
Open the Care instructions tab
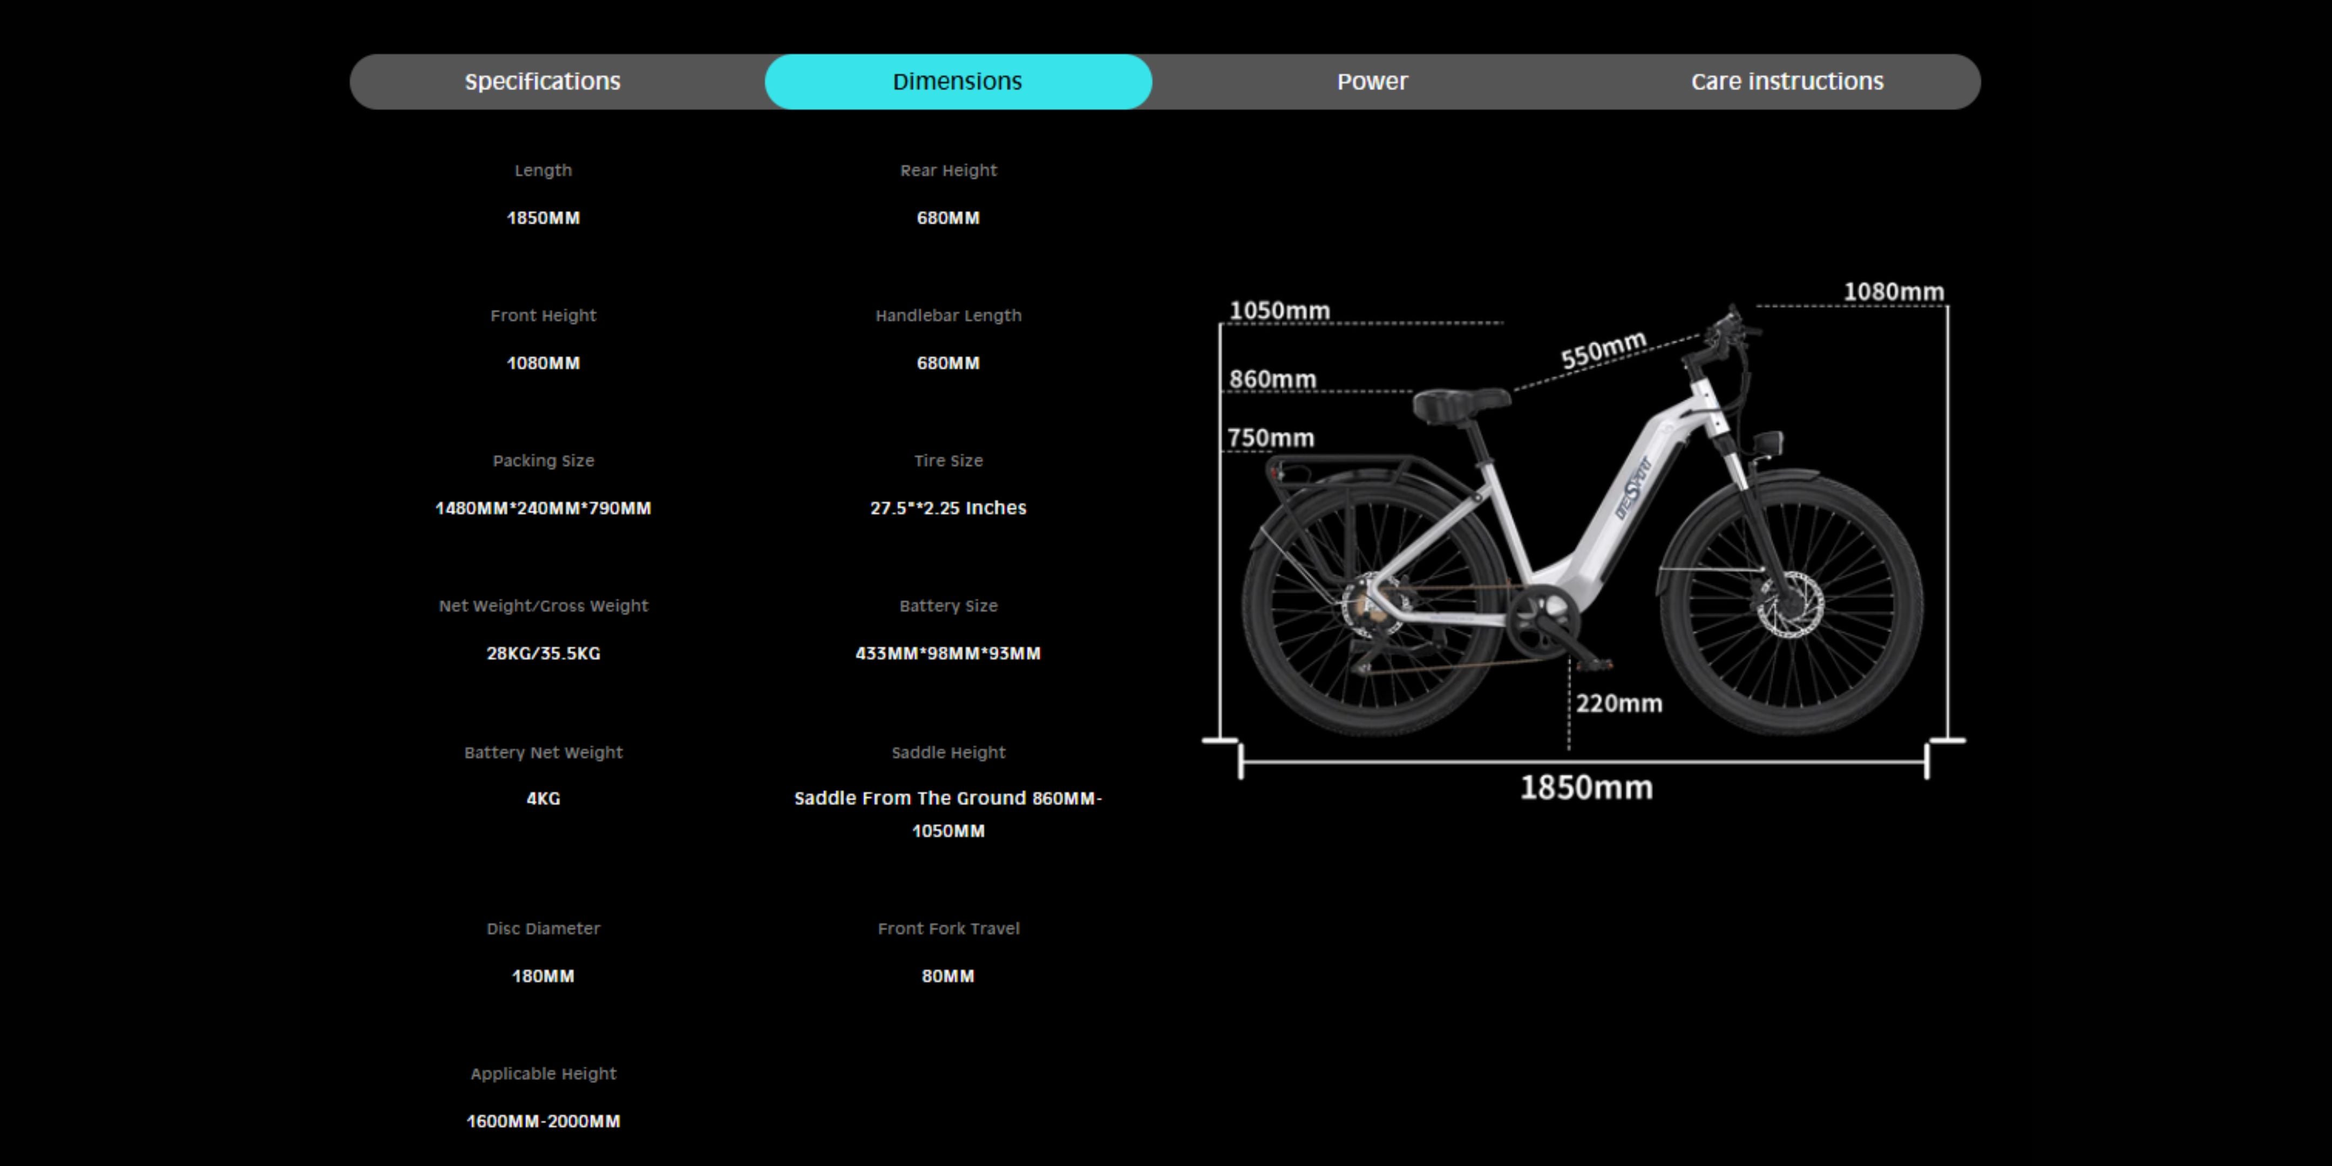click(x=1786, y=82)
